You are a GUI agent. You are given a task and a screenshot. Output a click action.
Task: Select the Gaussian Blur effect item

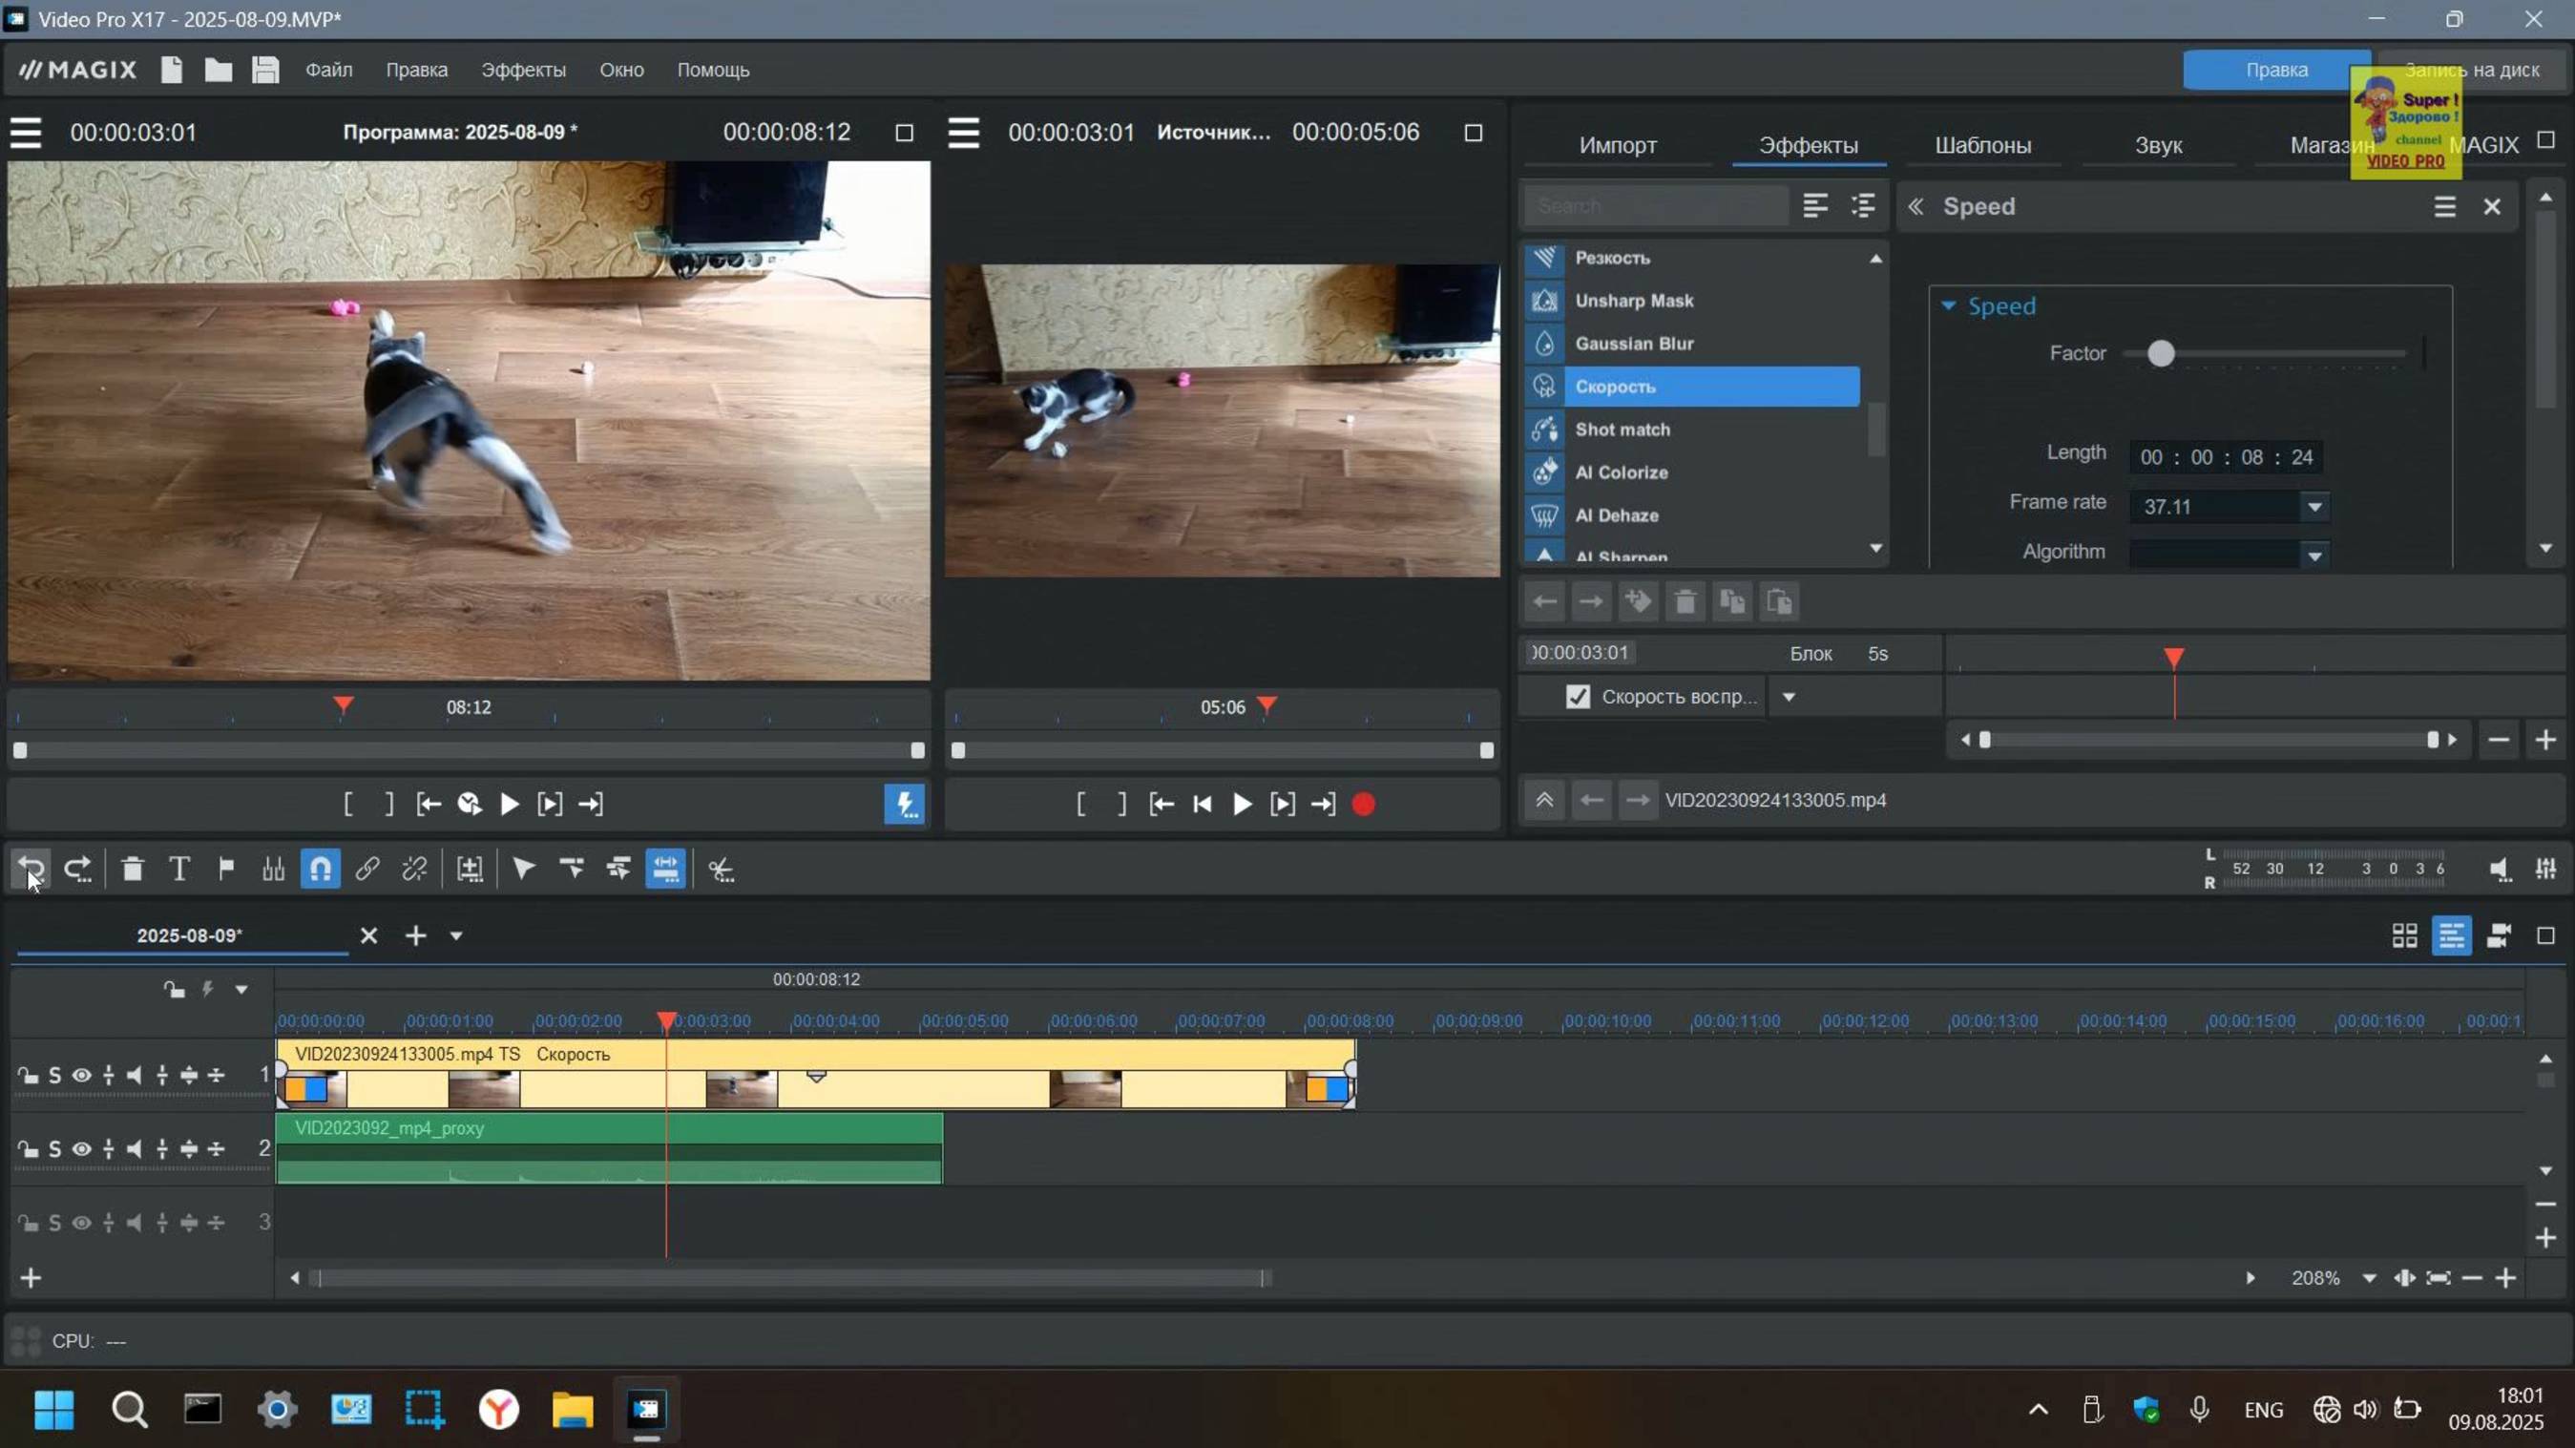click(1633, 344)
